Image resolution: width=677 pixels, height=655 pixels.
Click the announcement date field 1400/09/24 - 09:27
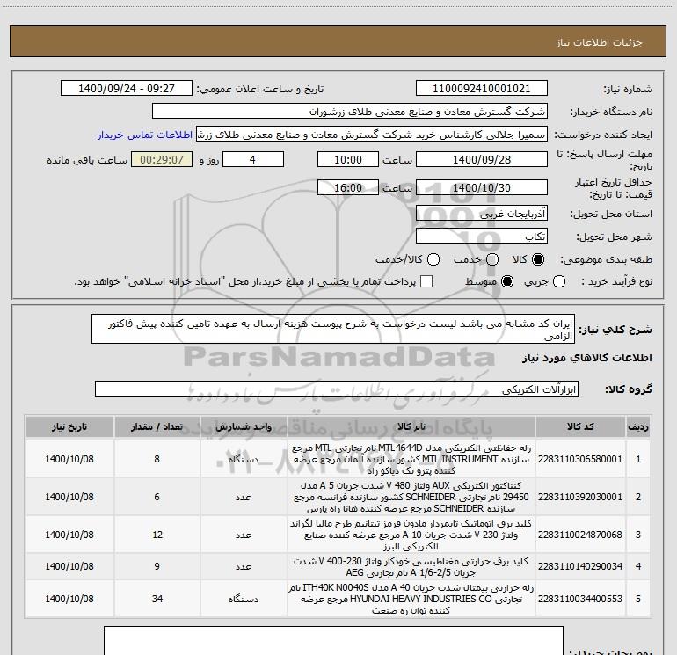[127, 88]
